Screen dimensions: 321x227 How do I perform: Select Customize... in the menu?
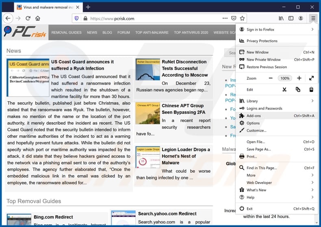(277, 130)
